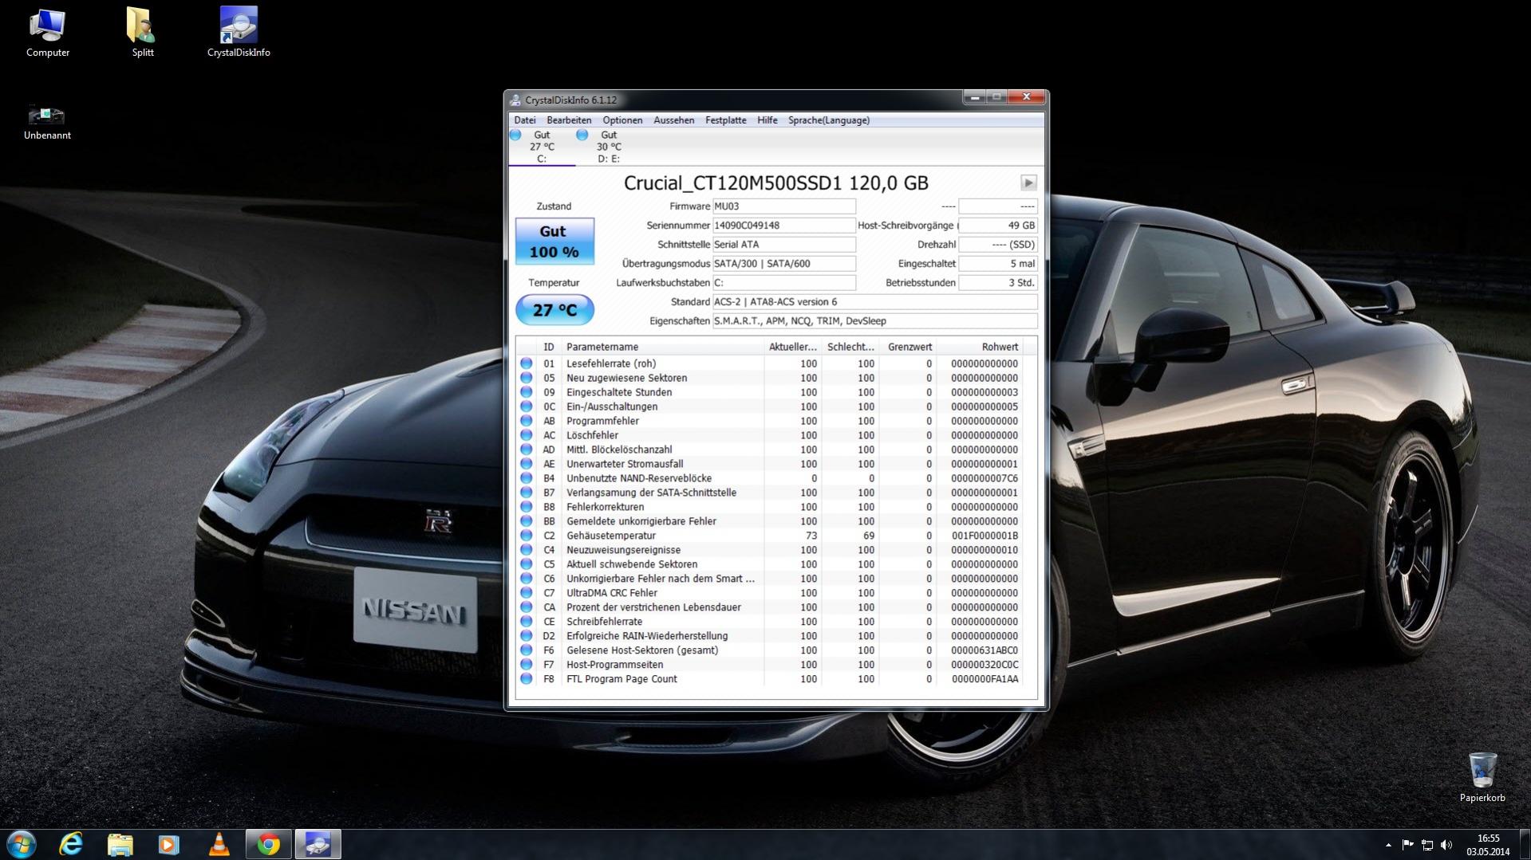Click the Firmware field MU03
1531x860 pixels.
click(x=783, y=206)
